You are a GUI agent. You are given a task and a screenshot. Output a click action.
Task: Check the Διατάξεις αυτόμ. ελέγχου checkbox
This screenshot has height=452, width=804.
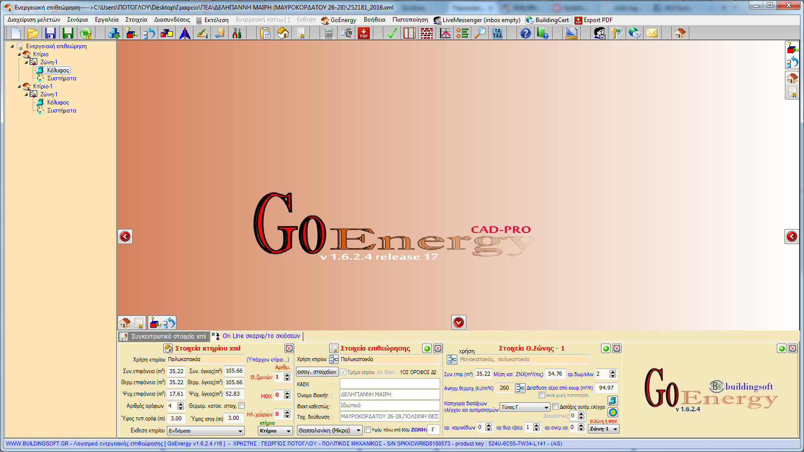click(555, 407)
